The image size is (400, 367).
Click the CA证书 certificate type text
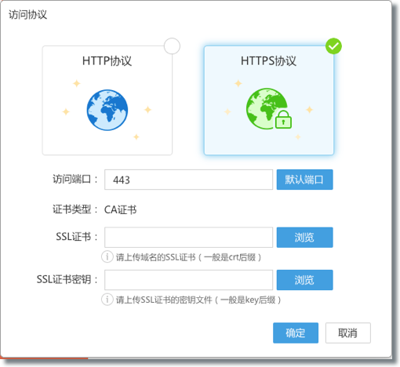coord(121,209)
